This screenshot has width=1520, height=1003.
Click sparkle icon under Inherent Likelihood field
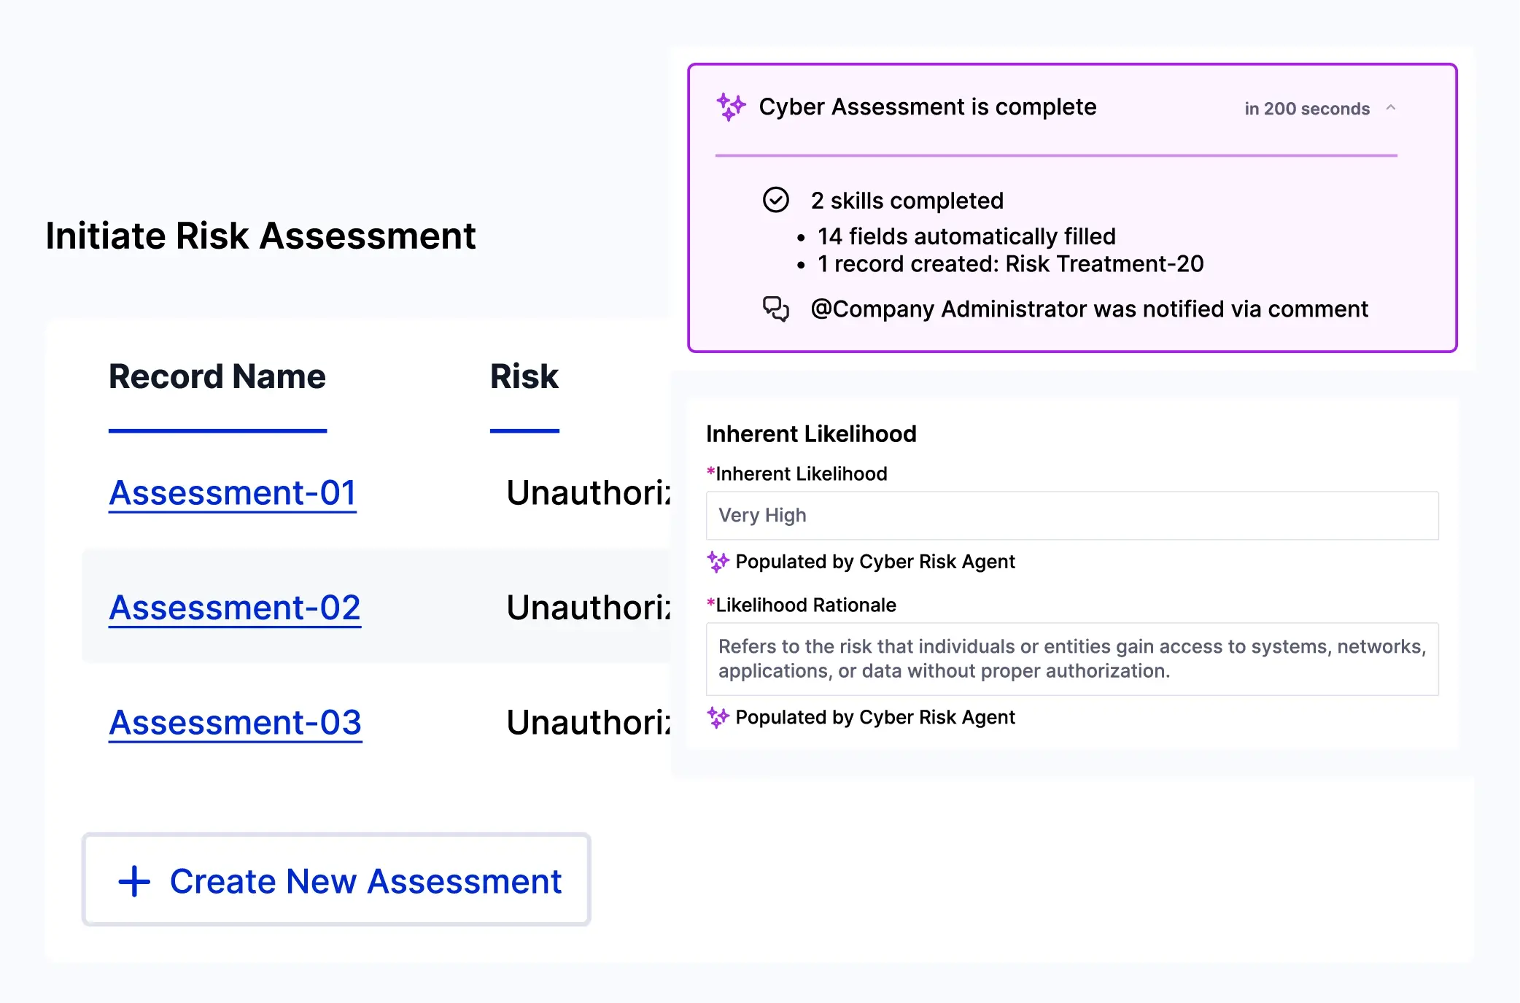718,562
